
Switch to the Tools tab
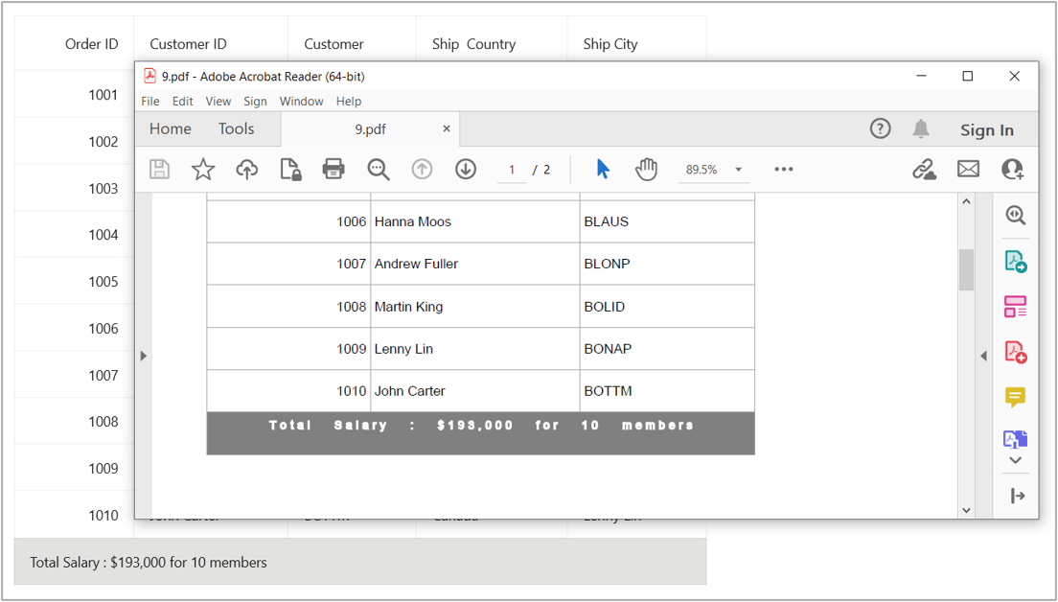(236, 129)
